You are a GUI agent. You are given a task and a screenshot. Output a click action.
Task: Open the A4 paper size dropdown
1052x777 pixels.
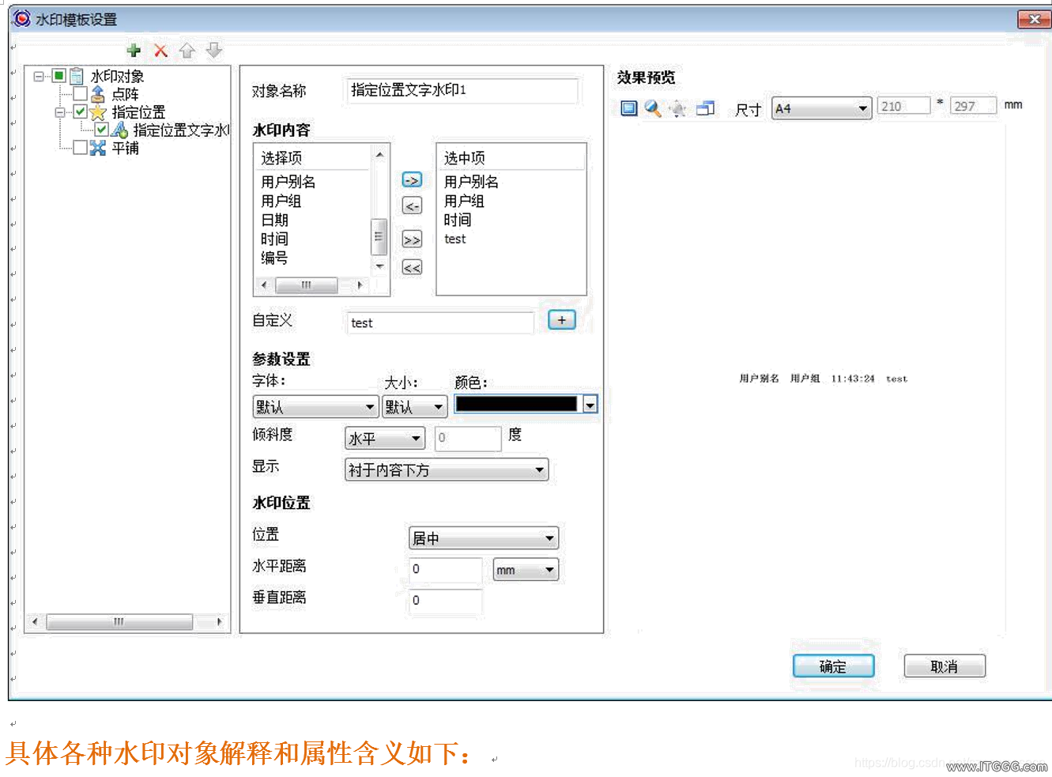(821, 108)
